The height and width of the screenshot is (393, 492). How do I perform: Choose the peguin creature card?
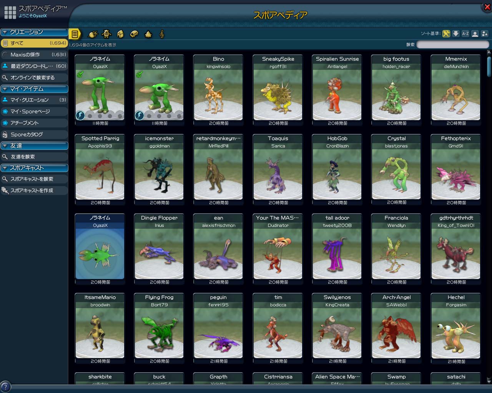click(x=218, y=329)
